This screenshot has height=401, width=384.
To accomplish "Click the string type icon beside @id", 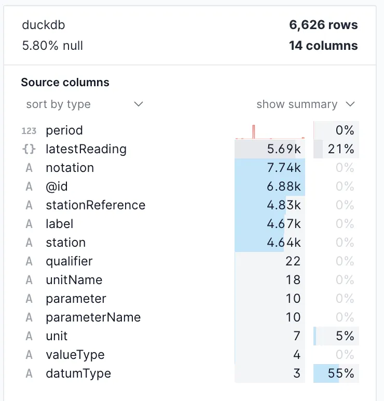I will pyautogui.click(x=29, y=187).
